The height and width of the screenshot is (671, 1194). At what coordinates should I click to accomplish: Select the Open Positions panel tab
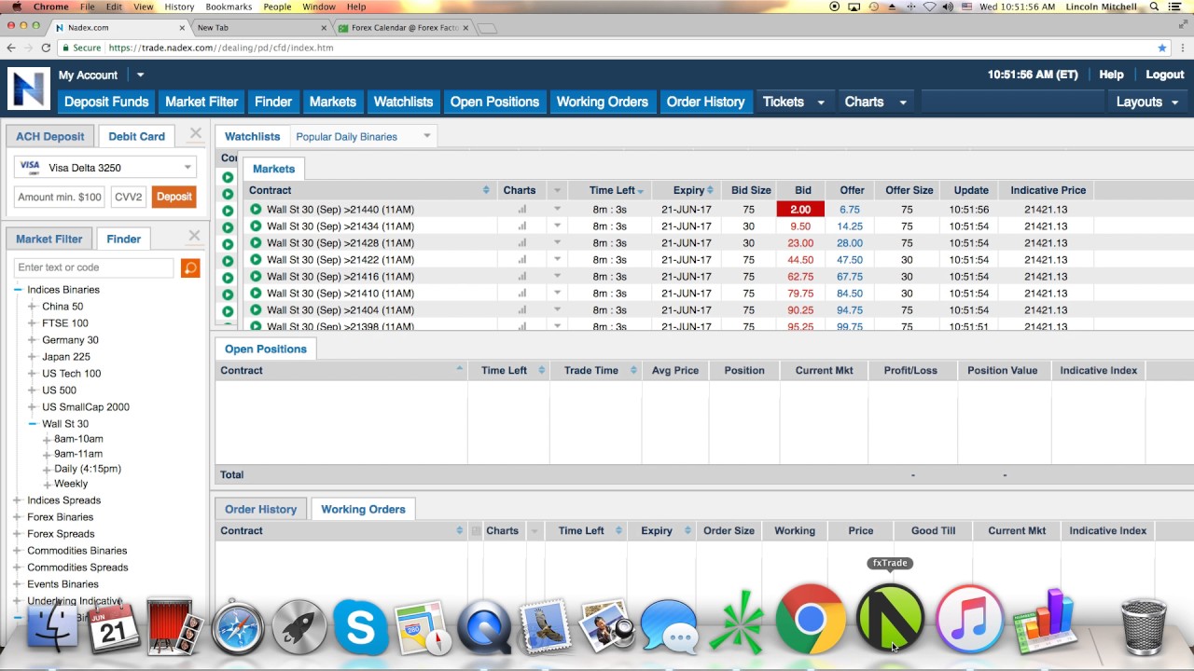click(266, 349)
